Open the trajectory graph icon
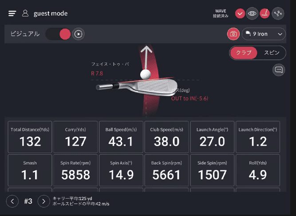The height and width of the screenshot is (216, 296). pyautogui.click(x=278, y=13)
